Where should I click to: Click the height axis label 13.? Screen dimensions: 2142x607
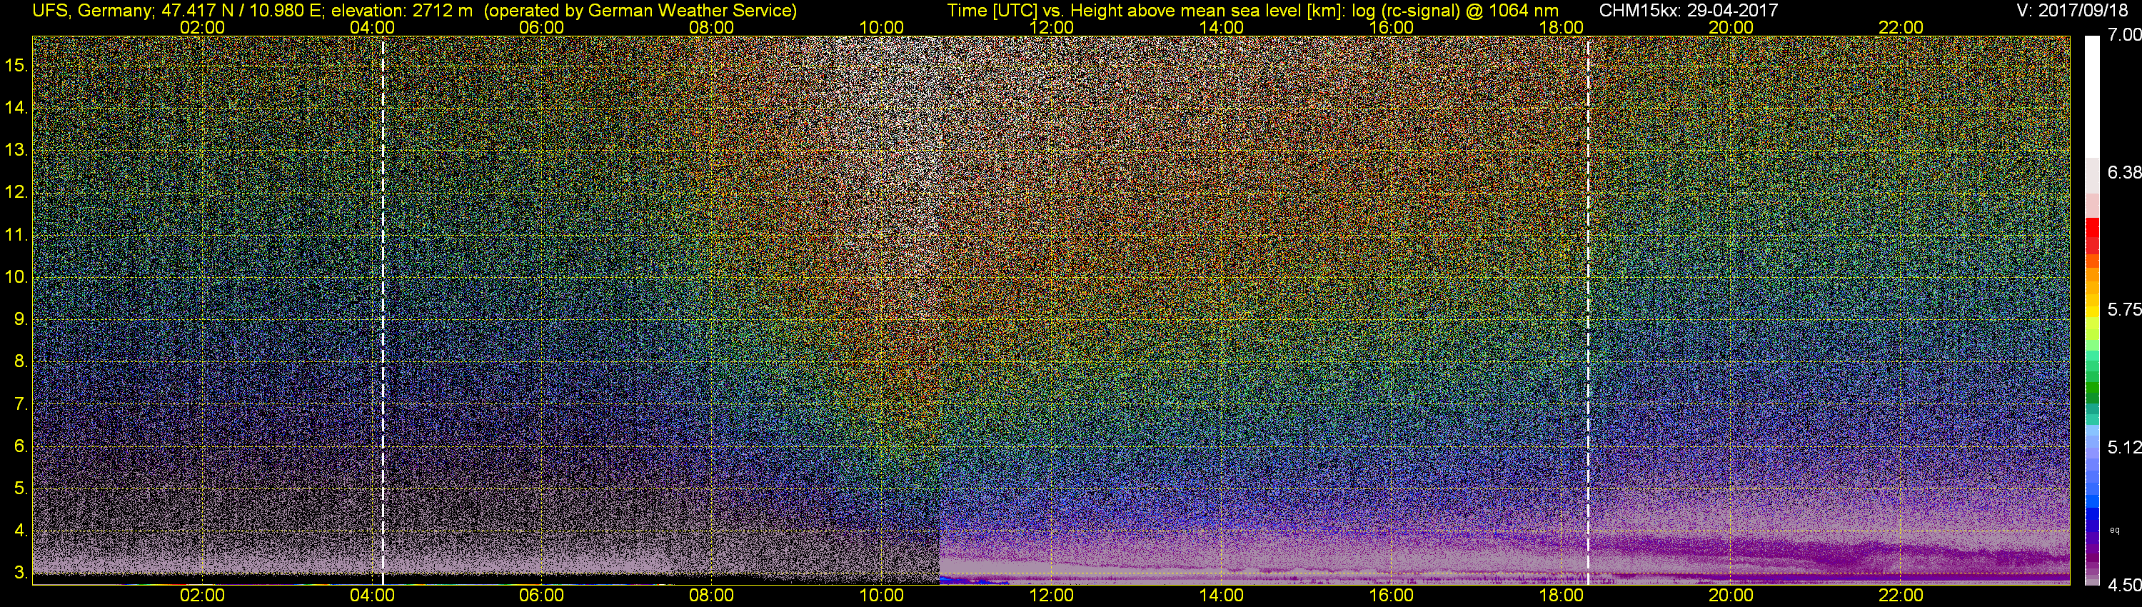(x=16, y=150)
